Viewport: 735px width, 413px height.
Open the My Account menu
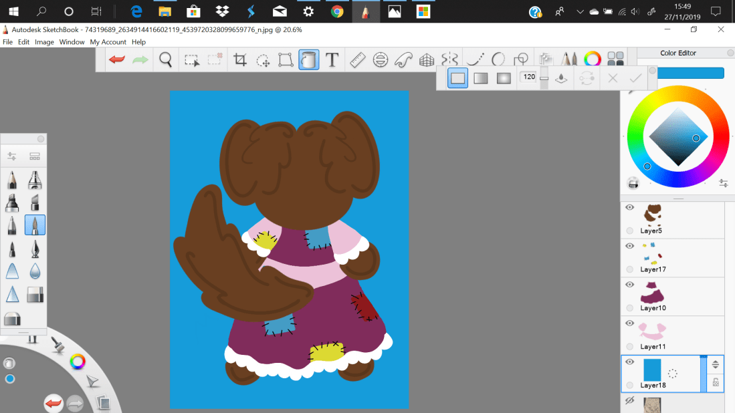(x=108, y=42)
